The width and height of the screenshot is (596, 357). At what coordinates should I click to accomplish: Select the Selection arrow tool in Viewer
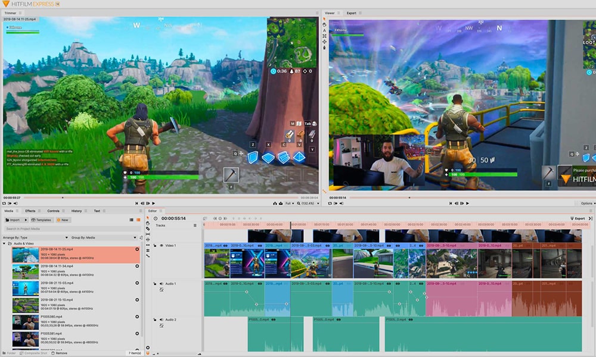pyautogui.click(x=324, y=19)
